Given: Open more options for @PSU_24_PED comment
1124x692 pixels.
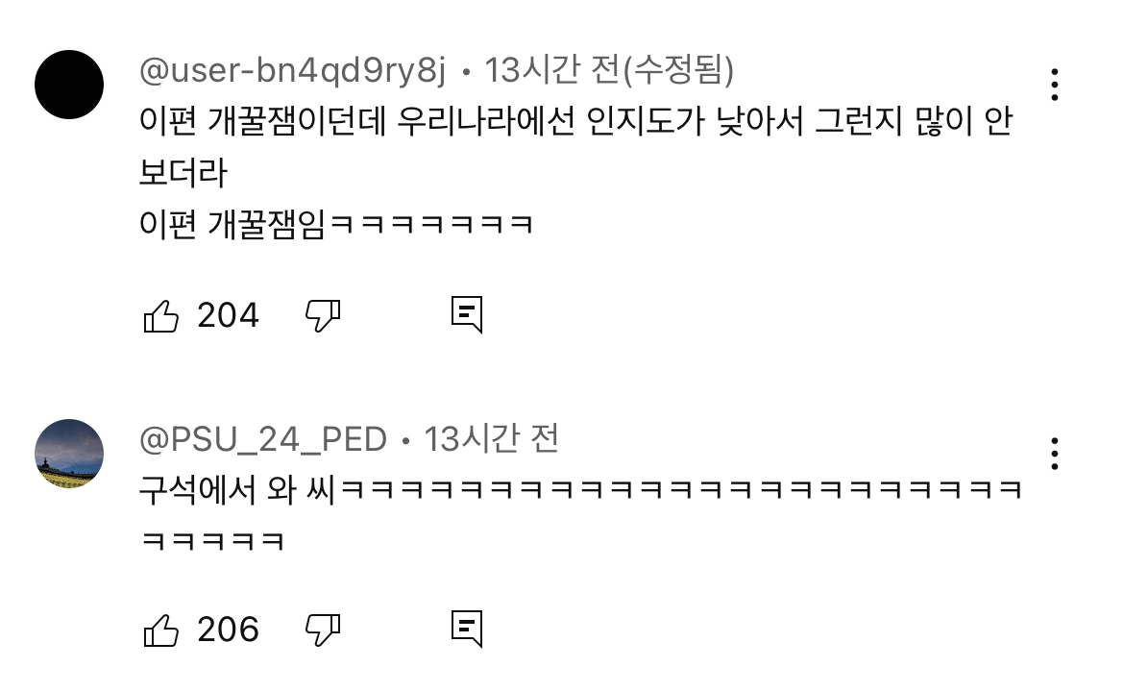Looking at the screenshot, I should [1055, 454].
